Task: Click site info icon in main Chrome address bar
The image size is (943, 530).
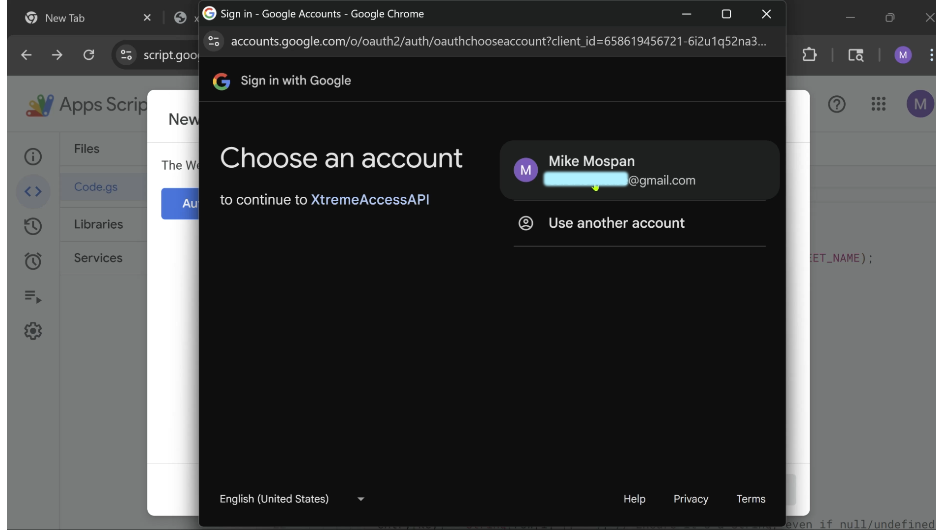Action: pos(127,55)
